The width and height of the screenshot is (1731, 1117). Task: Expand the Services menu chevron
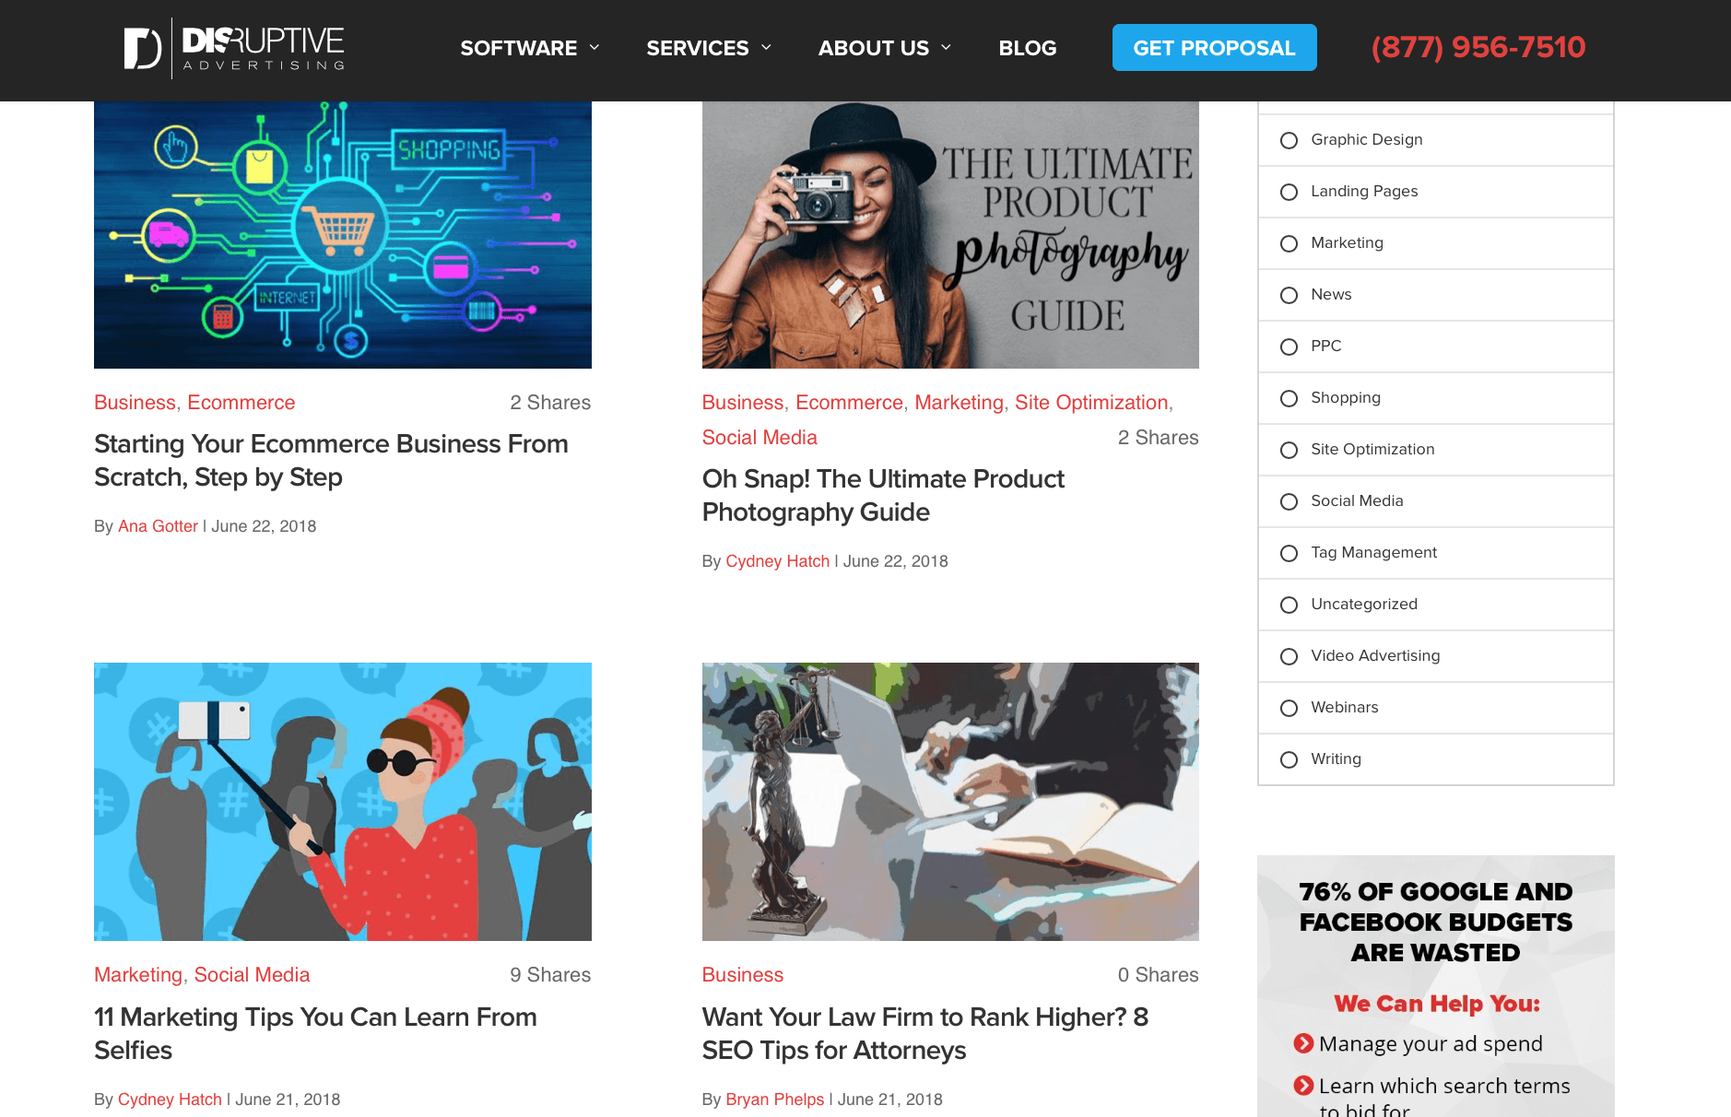(x=766, y=47)
